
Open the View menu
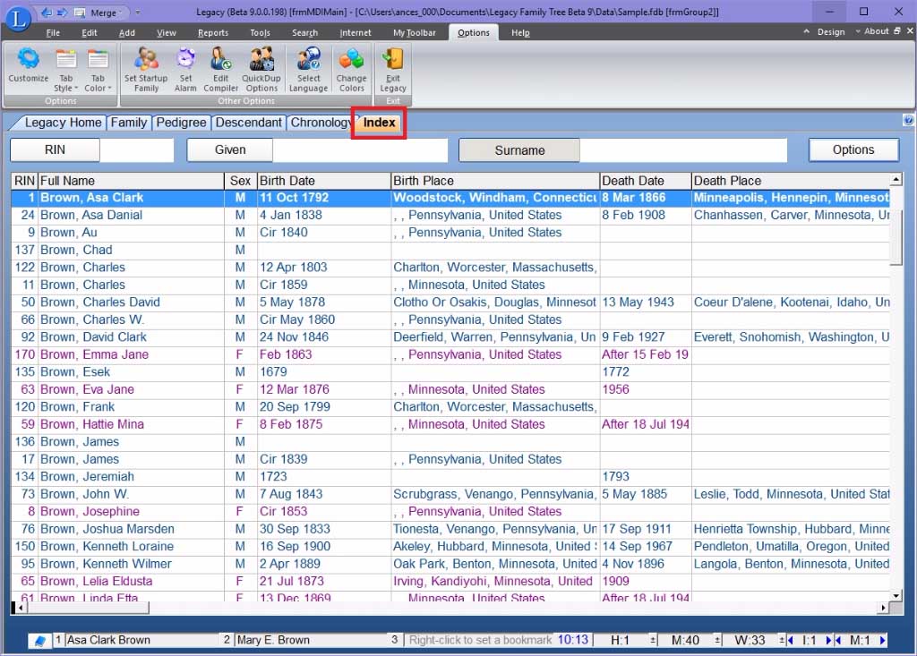click(x=166, y=33)
